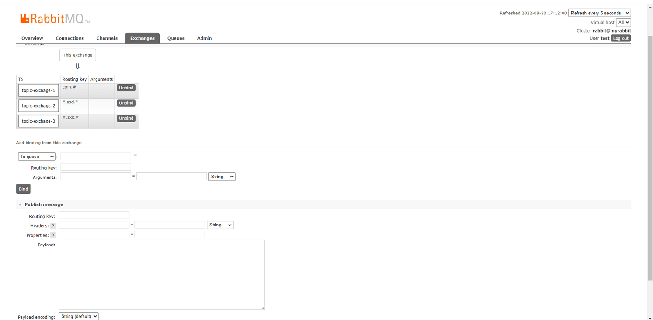The width and height of the screenshot is (653, 320).
Task: Open the Refresh every 5 seconds dropdown
Action: 599,13
